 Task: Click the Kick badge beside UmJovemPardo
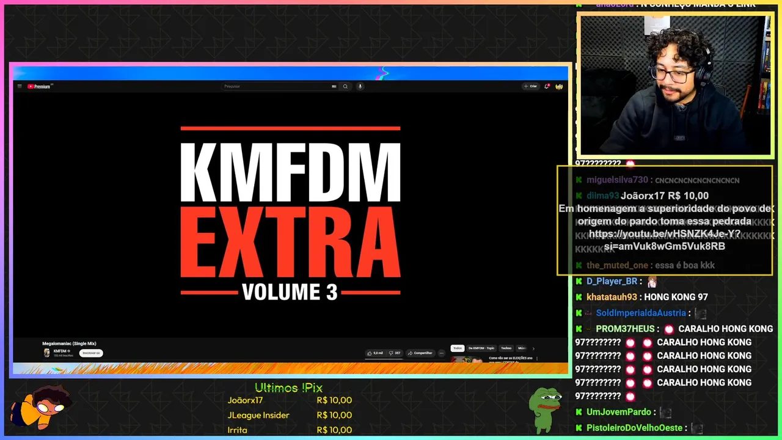point(579,412)
